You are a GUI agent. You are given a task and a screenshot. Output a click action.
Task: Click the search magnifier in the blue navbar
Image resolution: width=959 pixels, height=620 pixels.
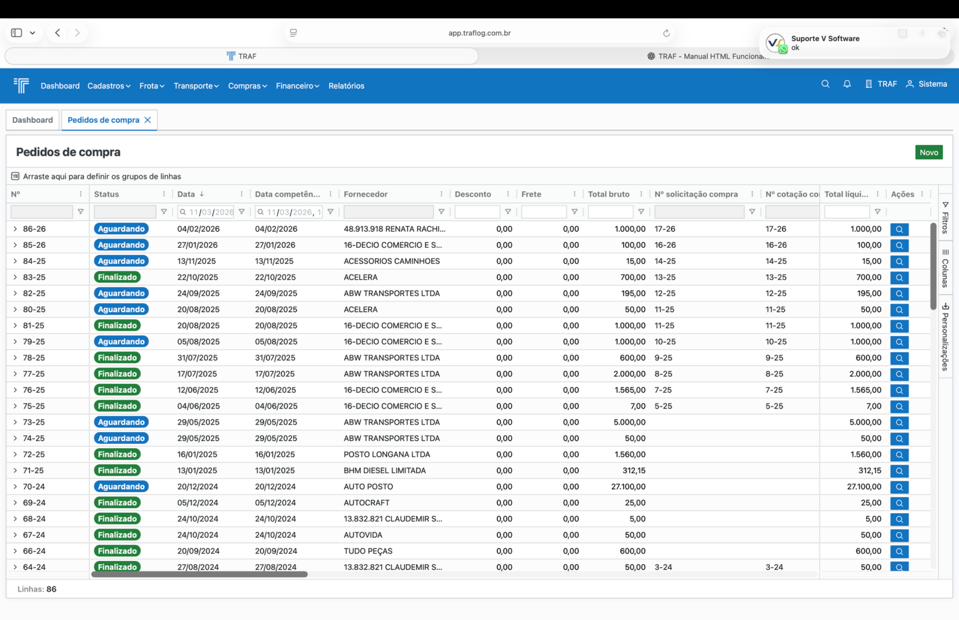click(x=825, y=84)
